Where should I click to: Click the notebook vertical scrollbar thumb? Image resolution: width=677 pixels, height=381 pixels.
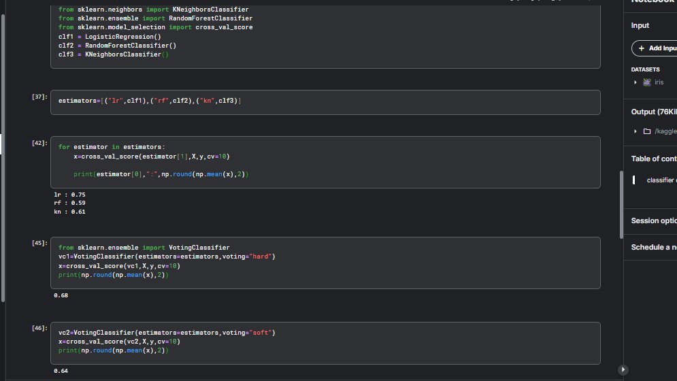pyautogui.click(x=621, y=205)
